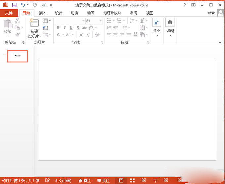
Task: Open the slide Layout dropdown
Action: [47, 21]
